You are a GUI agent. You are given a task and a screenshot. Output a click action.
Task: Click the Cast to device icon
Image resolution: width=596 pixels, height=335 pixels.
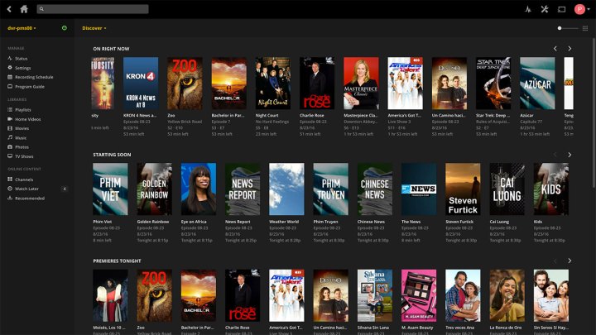562,9
